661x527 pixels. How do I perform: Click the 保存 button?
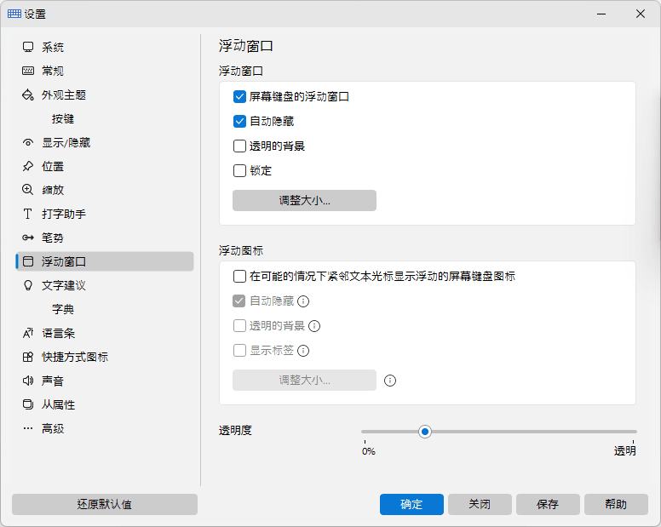click(x=548, y=504)
